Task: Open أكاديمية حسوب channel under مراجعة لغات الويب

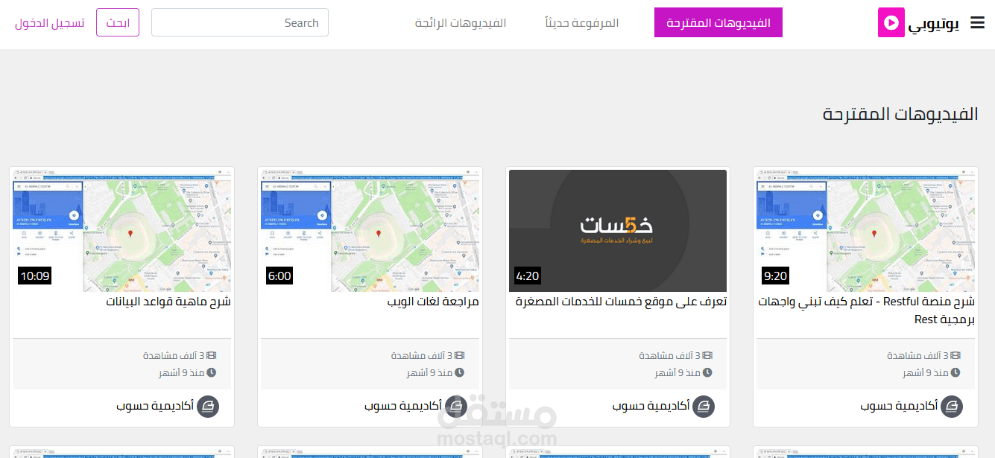Action: point(402,407)
